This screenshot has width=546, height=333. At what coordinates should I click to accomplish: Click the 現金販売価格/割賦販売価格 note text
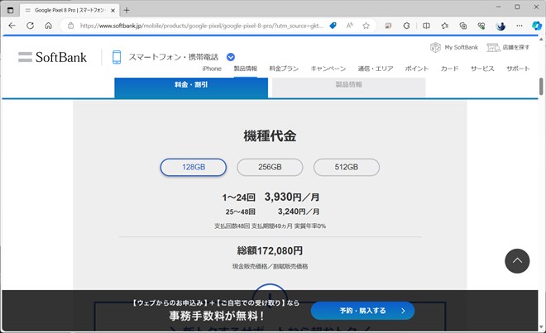point(270,266)
